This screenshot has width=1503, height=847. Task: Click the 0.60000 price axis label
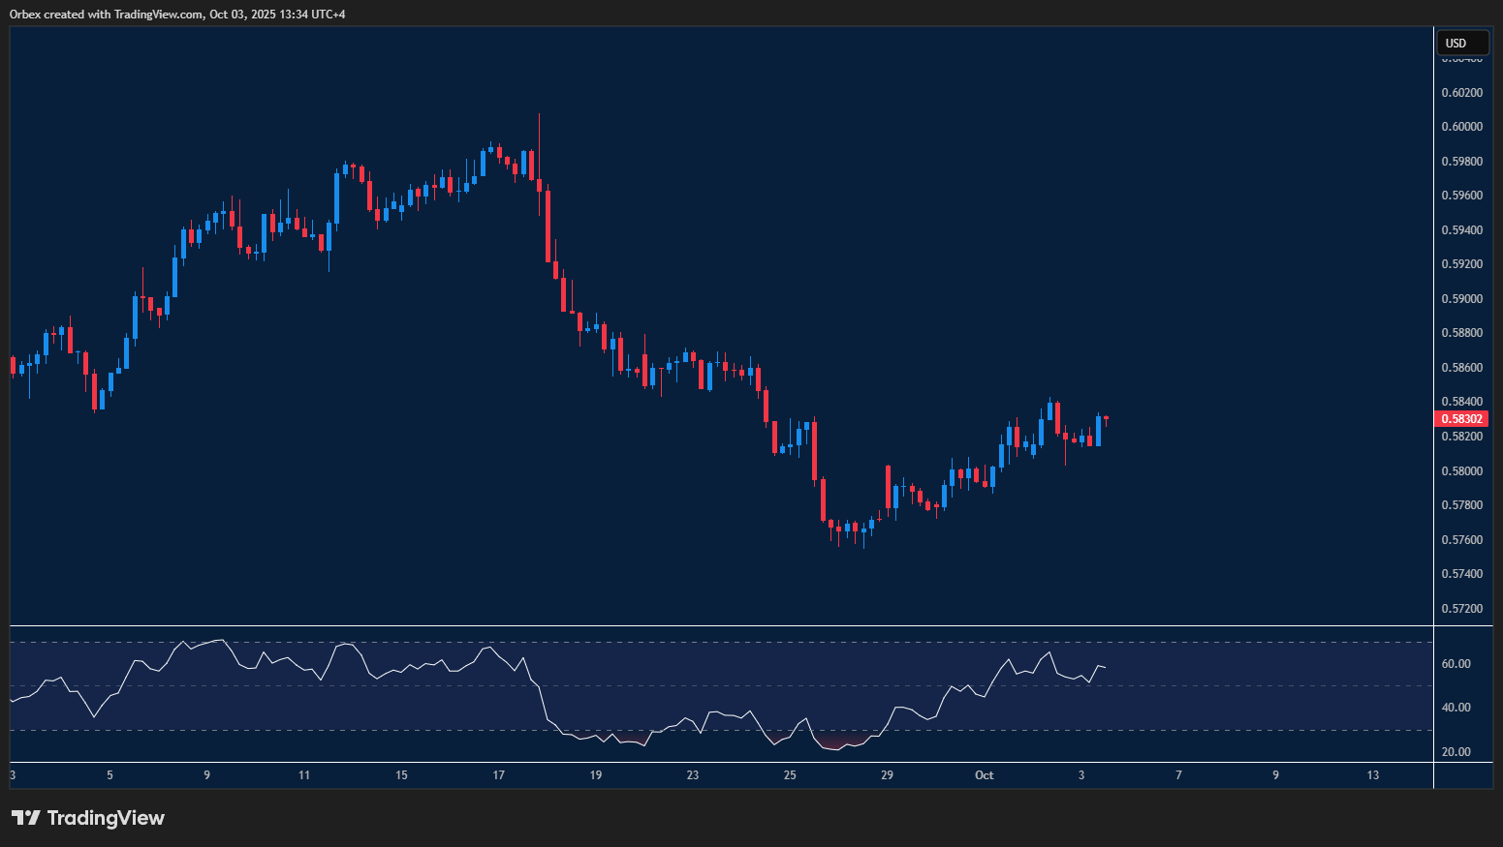tap(1461, 127)
